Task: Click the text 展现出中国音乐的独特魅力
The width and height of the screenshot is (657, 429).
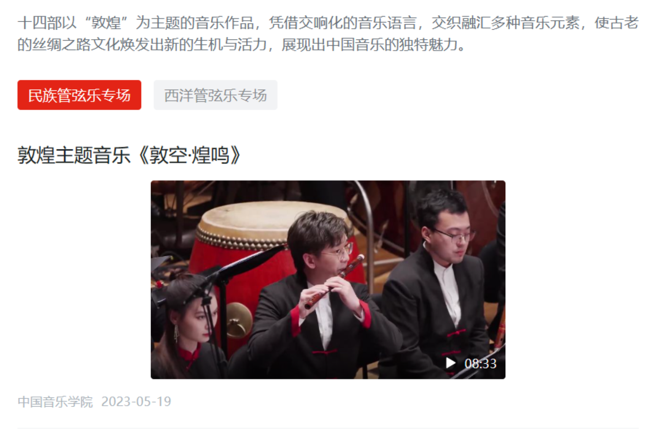Action: pyautogui.click(x=369, y=45)
